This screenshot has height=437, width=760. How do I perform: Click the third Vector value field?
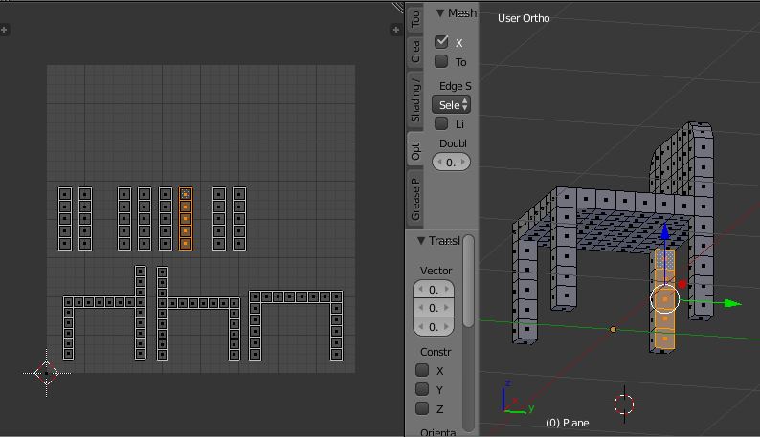click(x=434, y=326)
